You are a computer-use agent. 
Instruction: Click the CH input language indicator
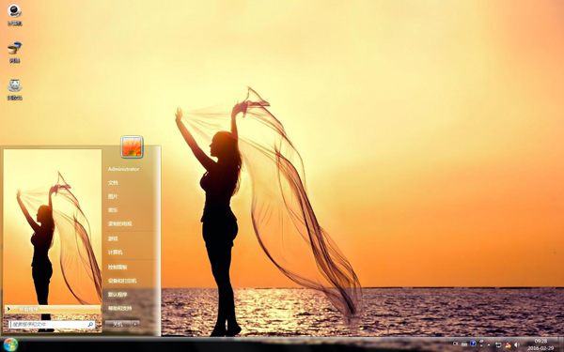455,344
